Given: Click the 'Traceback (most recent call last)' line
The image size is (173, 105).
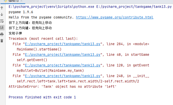Looking at the screenshot, I should [x=43, y=39].
